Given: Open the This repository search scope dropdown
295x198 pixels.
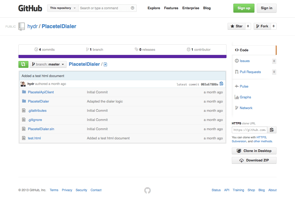Looking at the screenshot, I should click(63, 8).
